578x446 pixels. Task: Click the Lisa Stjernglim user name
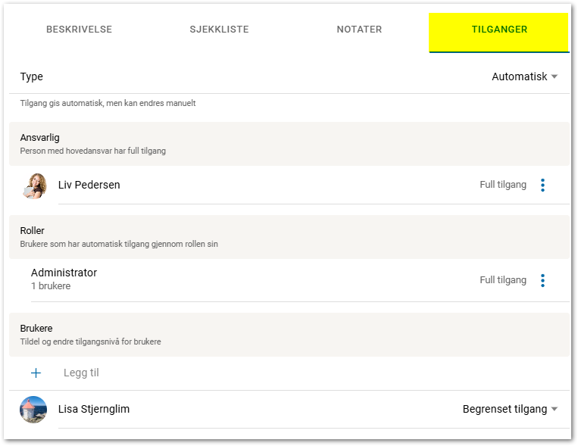(x=94, y=409)
